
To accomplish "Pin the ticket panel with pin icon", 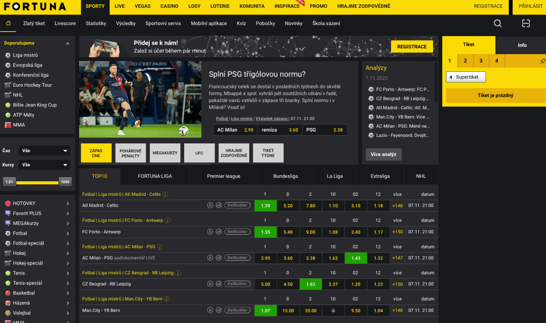I will [x=542, y=61].
